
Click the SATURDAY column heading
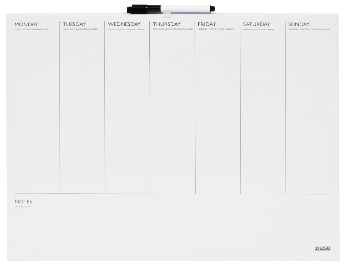tap(257, 24)
